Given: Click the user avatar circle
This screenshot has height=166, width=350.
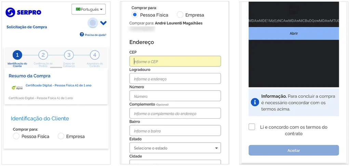Looking at the screenshot, I should tap(93, 23).
